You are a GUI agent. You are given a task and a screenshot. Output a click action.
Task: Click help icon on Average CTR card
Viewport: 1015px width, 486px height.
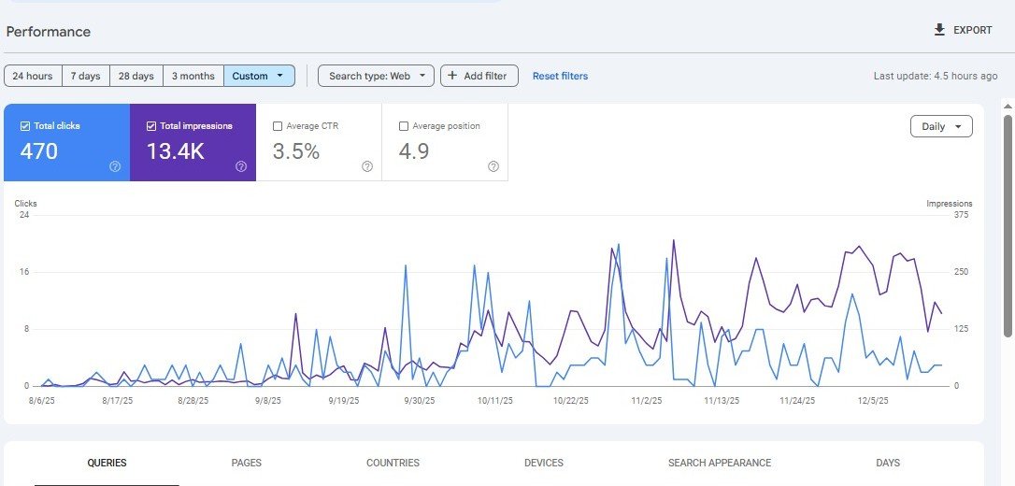(x=367, y=166)
